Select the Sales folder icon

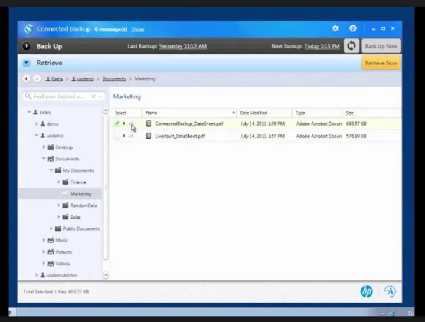66,217
